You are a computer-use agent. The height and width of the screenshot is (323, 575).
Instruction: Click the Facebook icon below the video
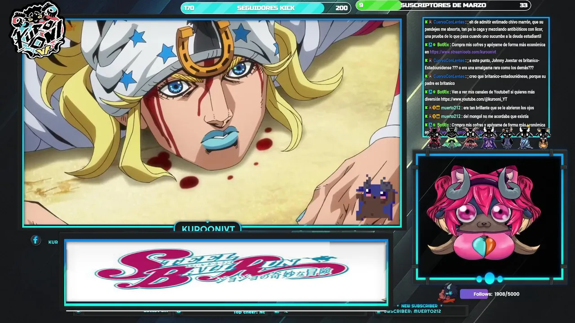point(35,240)
